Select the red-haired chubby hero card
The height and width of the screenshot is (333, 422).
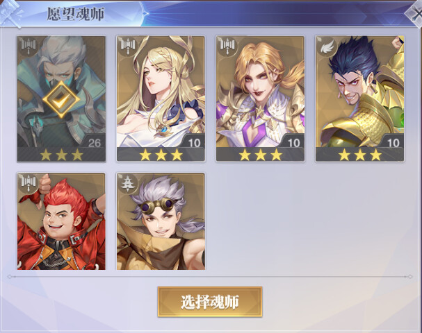(61, 221)
